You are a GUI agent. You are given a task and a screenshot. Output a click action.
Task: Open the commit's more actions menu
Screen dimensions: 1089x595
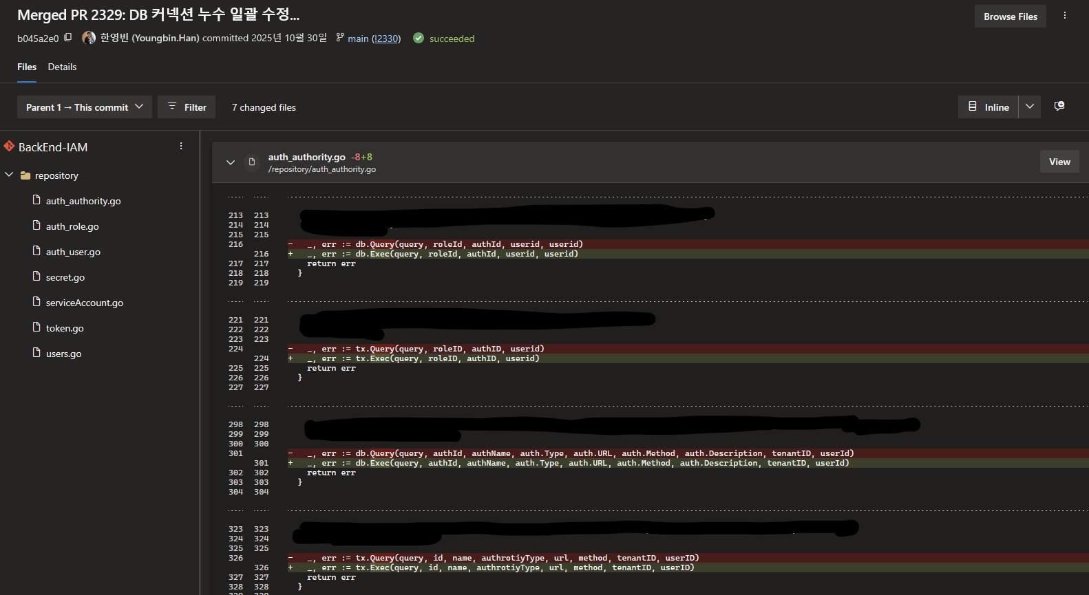(x=1064, y=16)
